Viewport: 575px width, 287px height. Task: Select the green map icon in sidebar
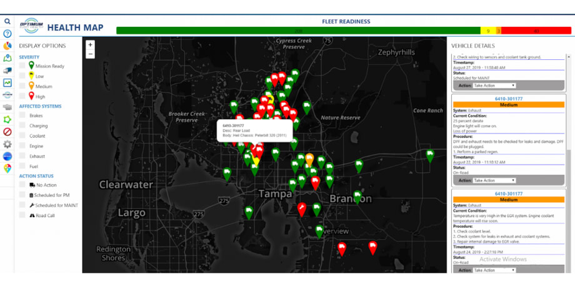7,58
